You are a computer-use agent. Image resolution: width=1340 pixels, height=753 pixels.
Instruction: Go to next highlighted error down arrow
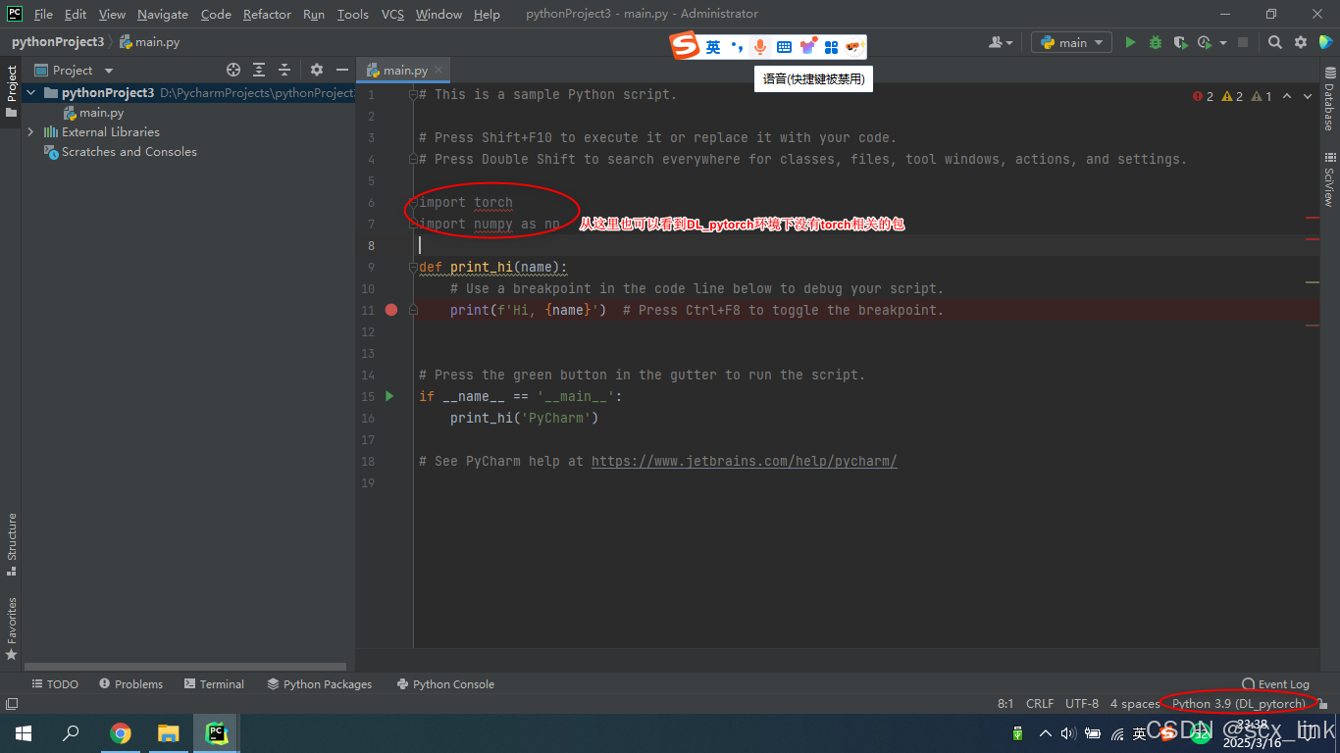point(1310,96)
